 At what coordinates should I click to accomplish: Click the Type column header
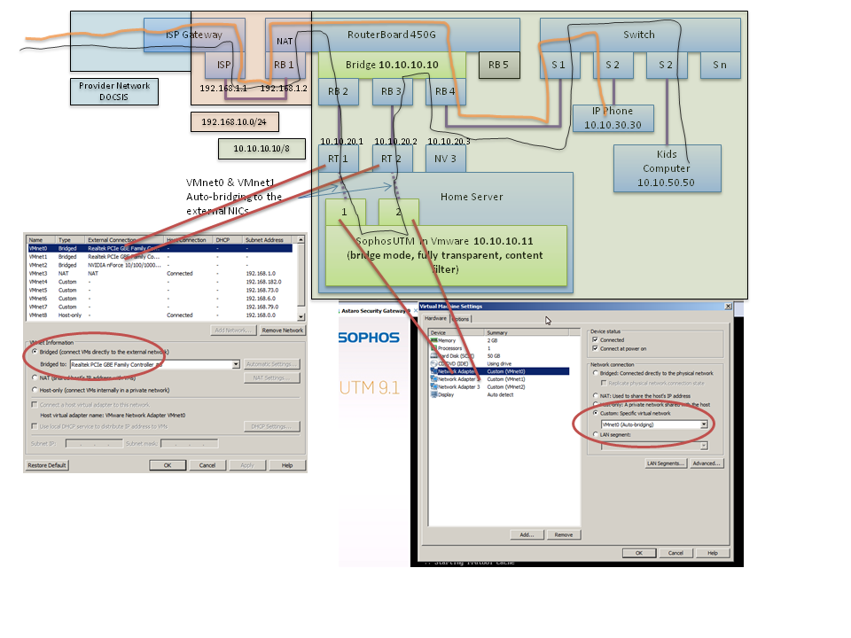(x=71, y=240)
